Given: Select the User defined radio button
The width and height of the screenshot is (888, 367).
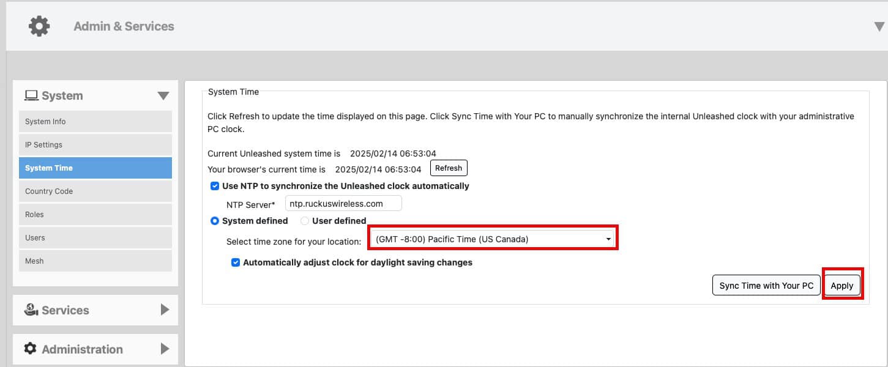Looking at the screenshot, I should click(x=304, y=221).
